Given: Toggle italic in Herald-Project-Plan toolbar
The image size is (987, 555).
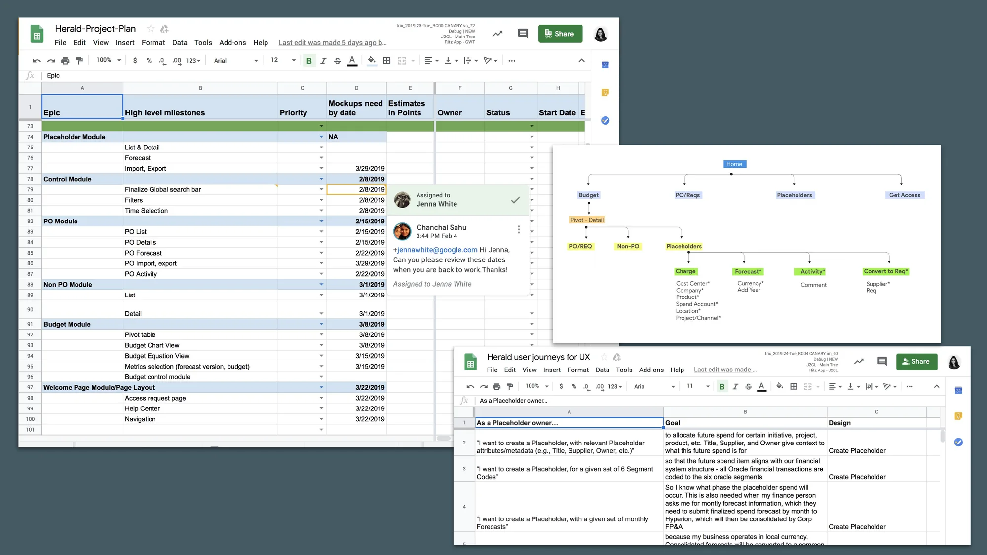Looking at the screenshot, I should coord(323,61).
